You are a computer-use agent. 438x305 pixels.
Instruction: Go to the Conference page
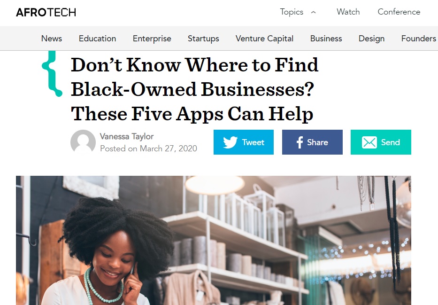[x=399, y=12]
